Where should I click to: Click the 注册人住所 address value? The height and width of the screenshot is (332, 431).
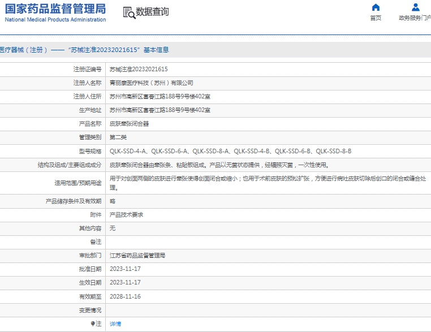[160, 97]
